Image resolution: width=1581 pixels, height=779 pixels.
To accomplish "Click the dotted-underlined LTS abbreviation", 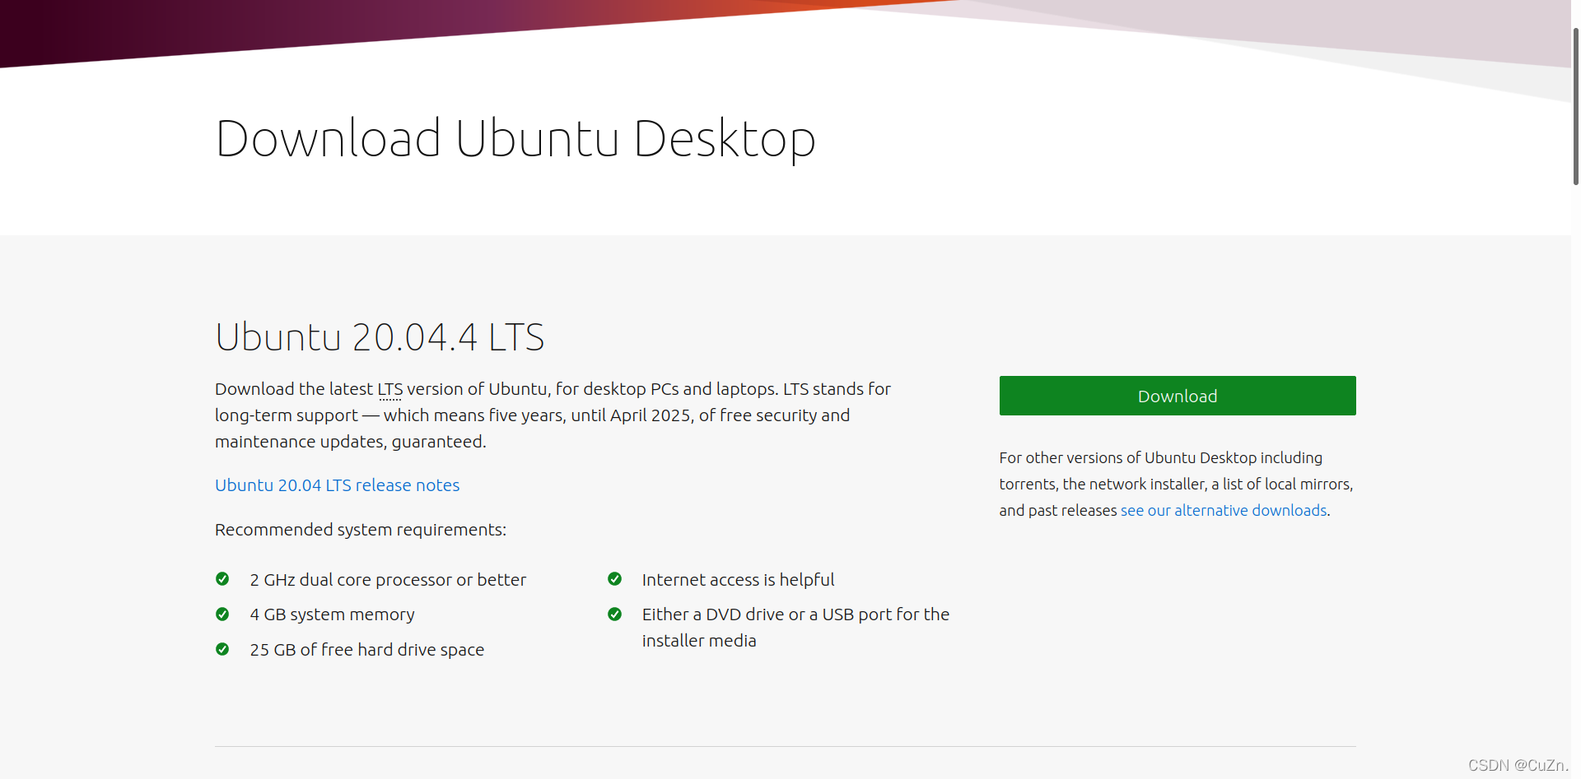I will pyautogui.click(x=390, y=389).
